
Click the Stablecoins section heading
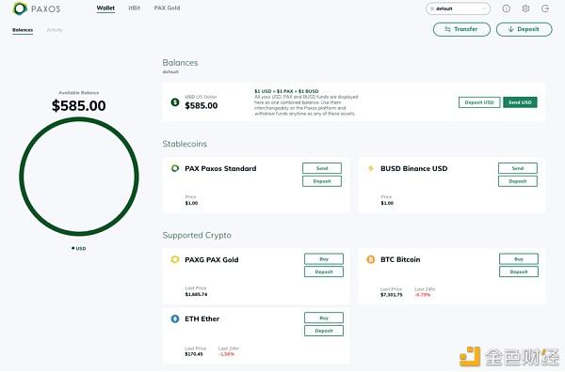pos(185,144)
